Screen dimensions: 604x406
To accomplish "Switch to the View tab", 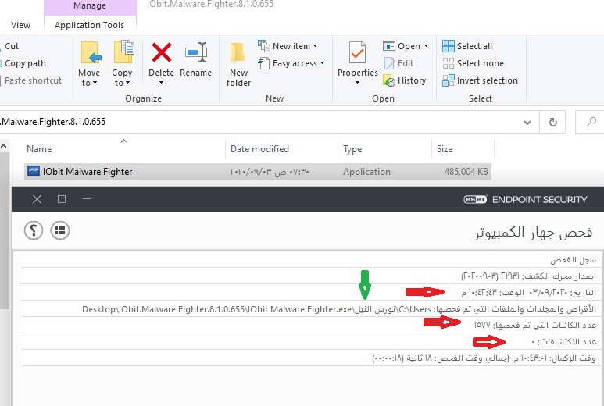I will pos(20,25).
